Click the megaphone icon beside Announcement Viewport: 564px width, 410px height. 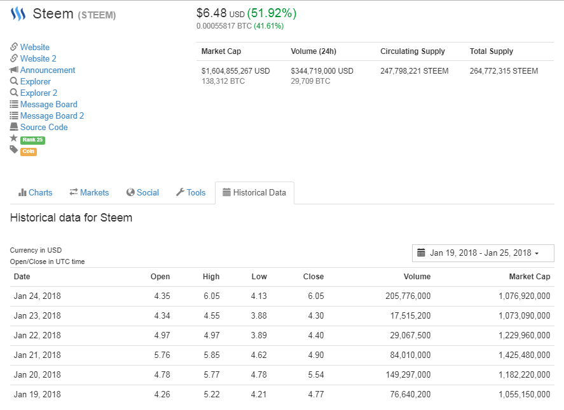click(14, 70)
